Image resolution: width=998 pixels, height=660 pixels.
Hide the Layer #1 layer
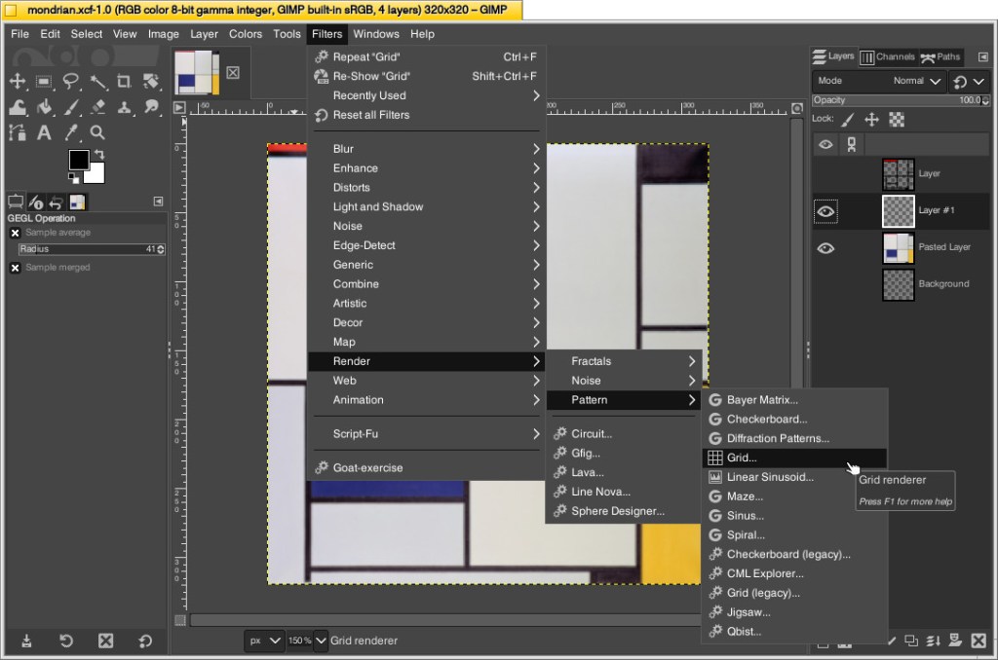tap(825, 211)
